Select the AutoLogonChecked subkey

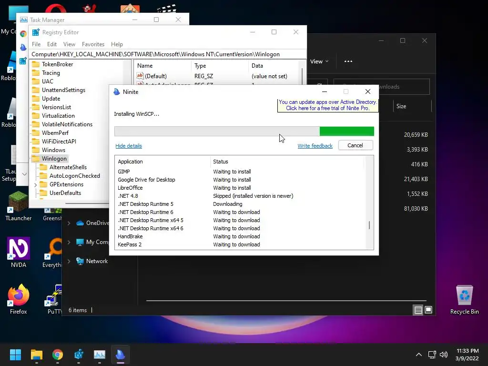[75, 176]
